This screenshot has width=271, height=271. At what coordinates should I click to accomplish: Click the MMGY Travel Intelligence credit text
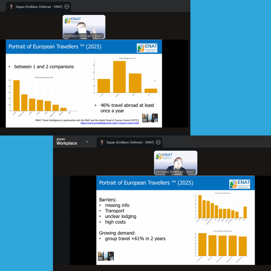click(x=87, y=120)
